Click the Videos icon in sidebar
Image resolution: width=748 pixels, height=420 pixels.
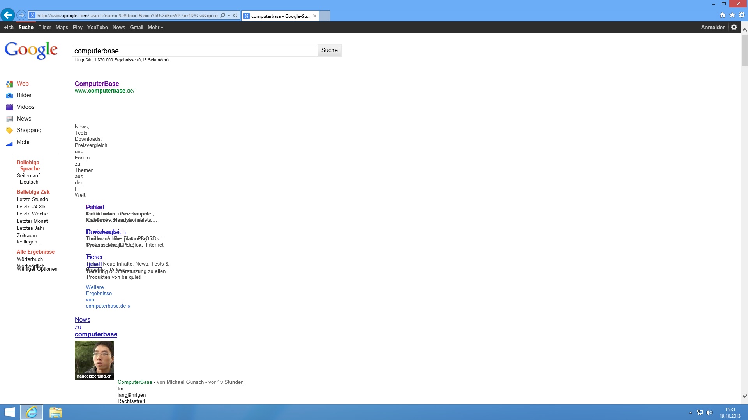10,107
